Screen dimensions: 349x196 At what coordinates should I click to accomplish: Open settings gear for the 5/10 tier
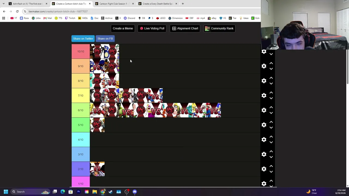[x=264, y=125]
